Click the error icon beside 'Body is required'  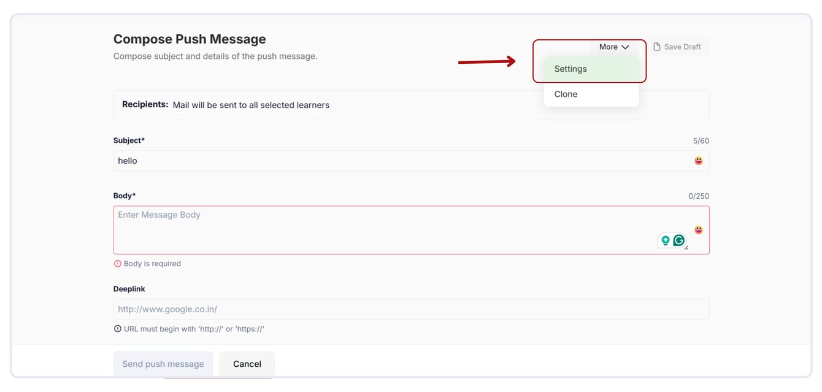(x=118, y=264)
